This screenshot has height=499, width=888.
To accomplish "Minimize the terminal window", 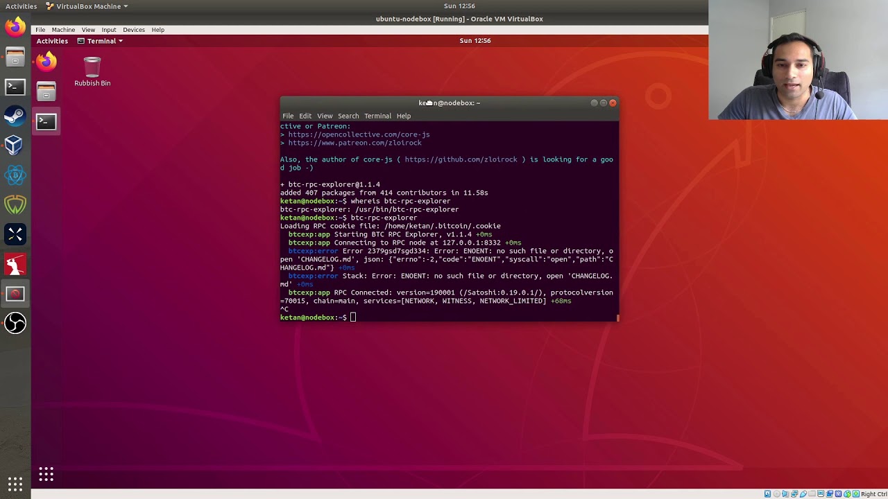I will coord(594,103).
